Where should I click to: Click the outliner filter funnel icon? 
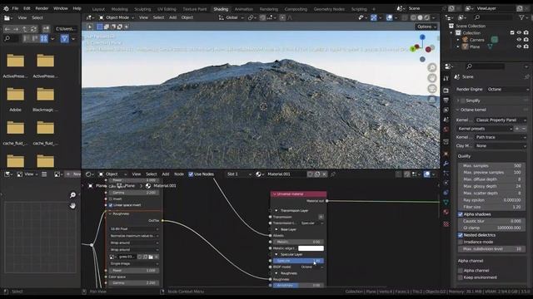521,17
